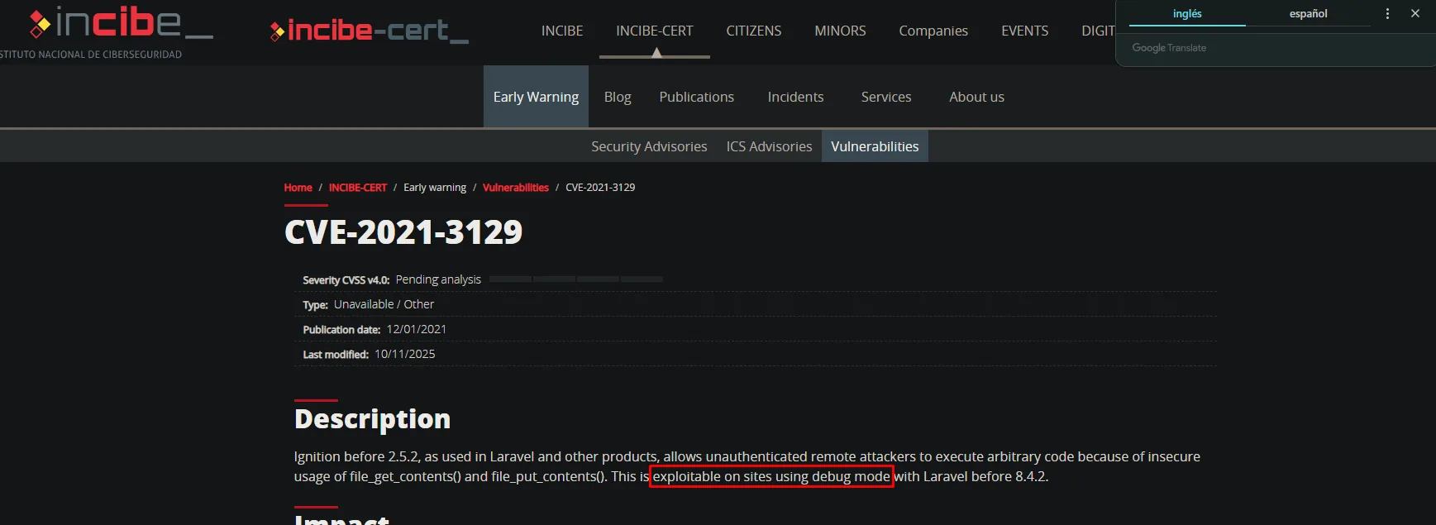Image resolution: width=1436 pixels, height=525 pixels.
Task: Close the Google Translate popup
Action: 1415,13
